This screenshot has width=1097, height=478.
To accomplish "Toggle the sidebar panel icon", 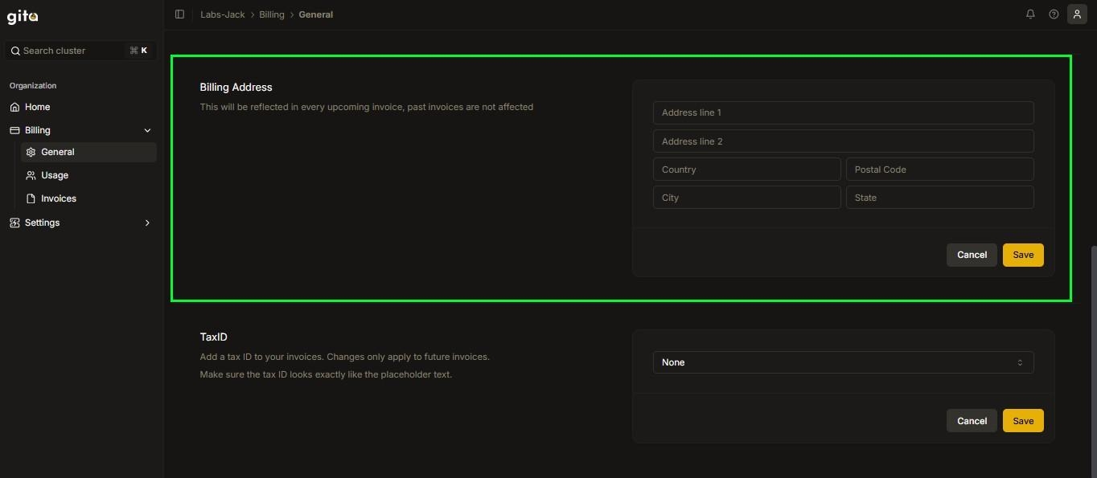I will click(x=179, y=14).
